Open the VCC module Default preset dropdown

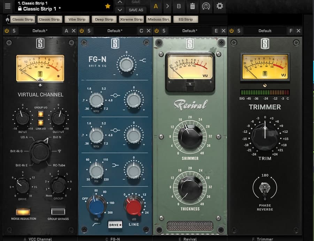[40, 31]
